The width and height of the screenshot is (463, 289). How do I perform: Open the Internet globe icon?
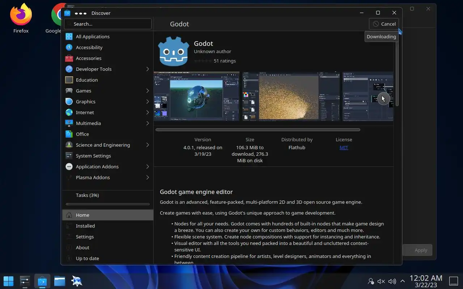point(69,112)
